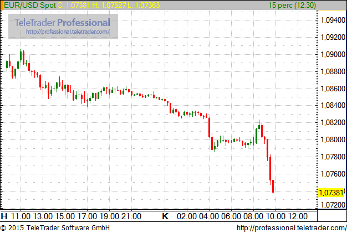This screenshot has width=347, height=233.
Task: Click the 02:00 time axis label
Action: (x=187, y=216)
